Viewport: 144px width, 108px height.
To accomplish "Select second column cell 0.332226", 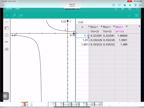I will [109, 40].
